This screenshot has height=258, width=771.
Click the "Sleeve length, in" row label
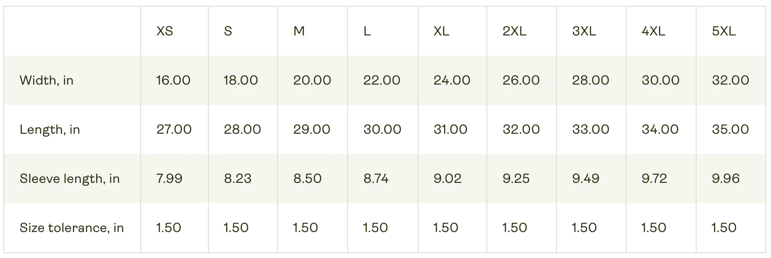70,179
